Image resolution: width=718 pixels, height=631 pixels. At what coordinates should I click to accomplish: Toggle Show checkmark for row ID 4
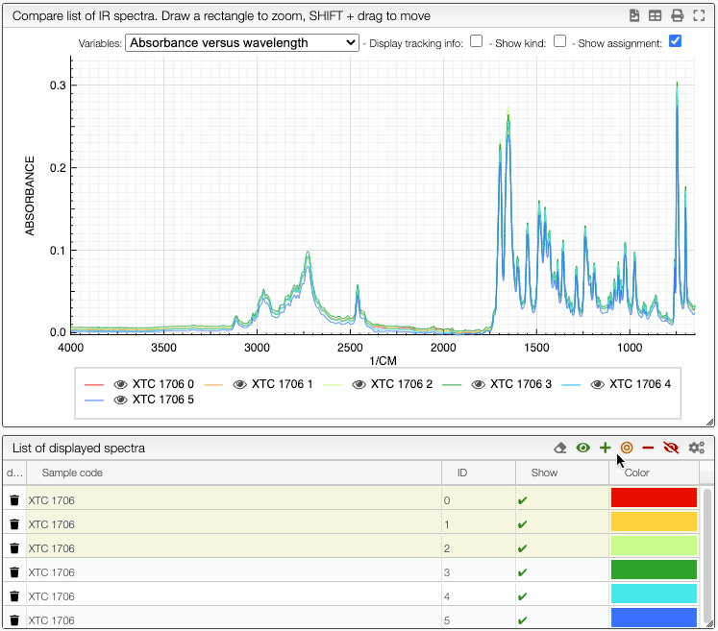[522, 596]
